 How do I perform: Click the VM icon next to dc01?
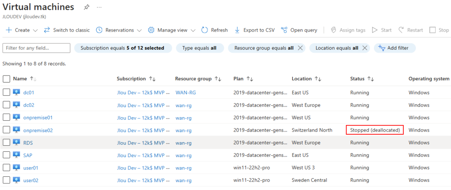pos(16,92)
